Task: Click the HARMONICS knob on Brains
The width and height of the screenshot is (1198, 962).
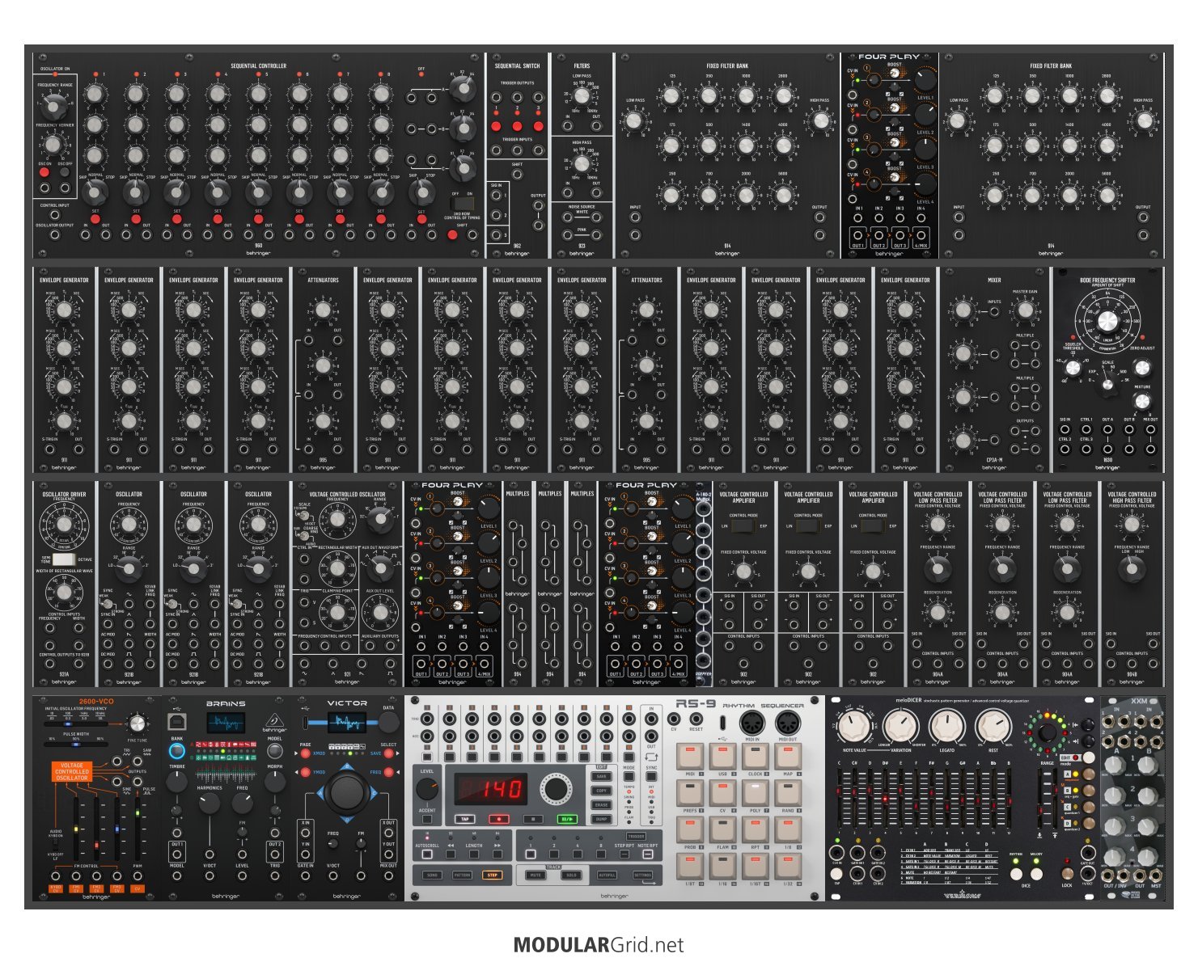Action: 210,803
